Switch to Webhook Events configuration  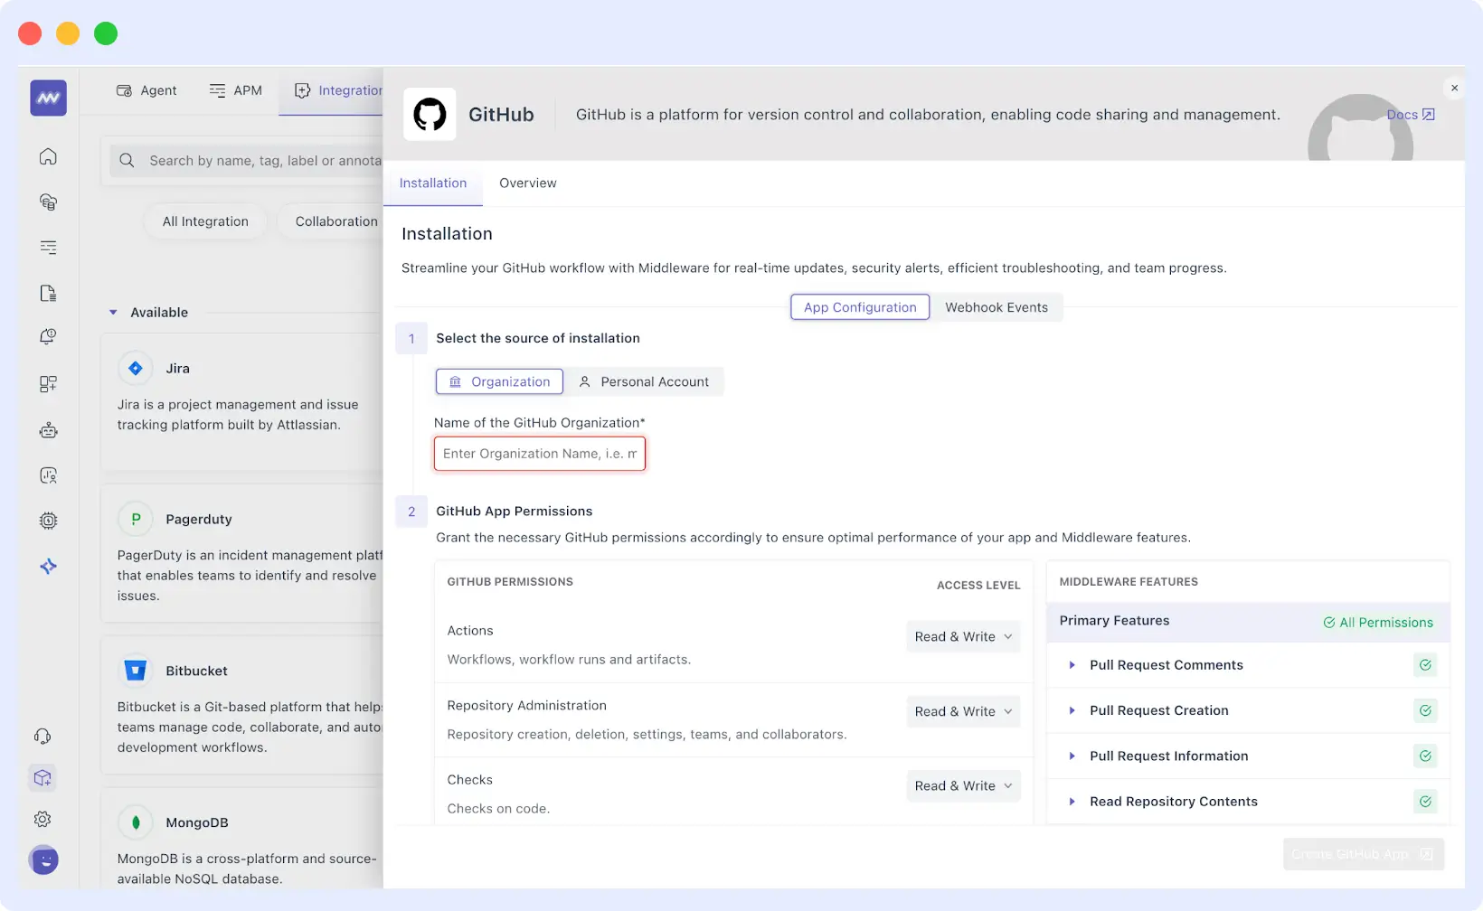point(997,306)
